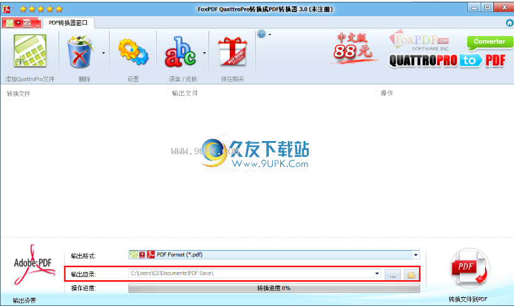Click the 转换文件 column header
This screenshot has height=306, width=514.
pyautogui.click(x=19, y=94)
